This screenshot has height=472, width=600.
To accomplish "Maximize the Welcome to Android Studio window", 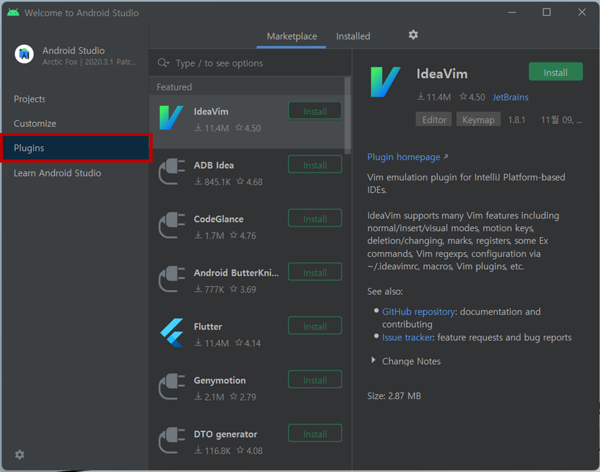I will (547, 12).
